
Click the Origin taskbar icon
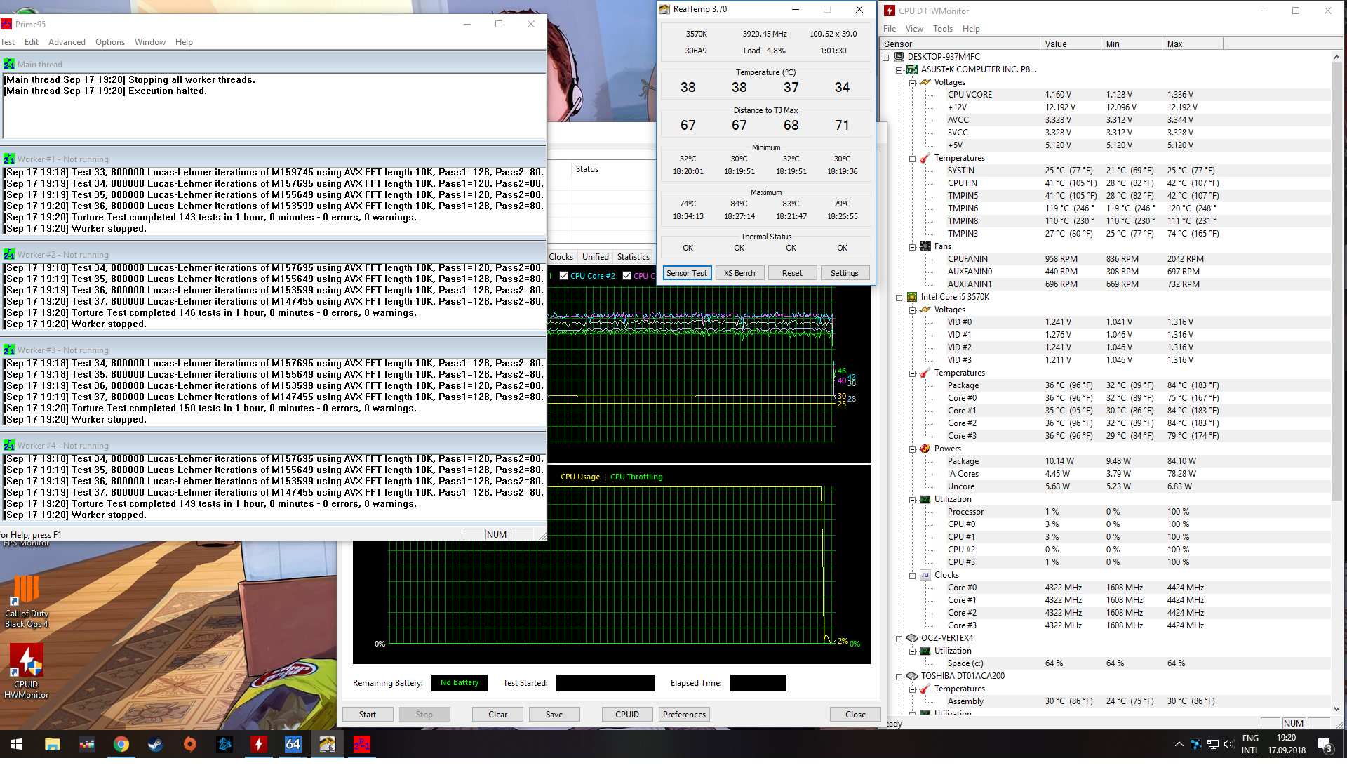tap(189, 744)
